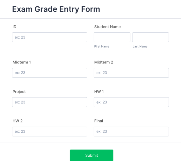Click the small "First Name" sublabel

[102, 47]
